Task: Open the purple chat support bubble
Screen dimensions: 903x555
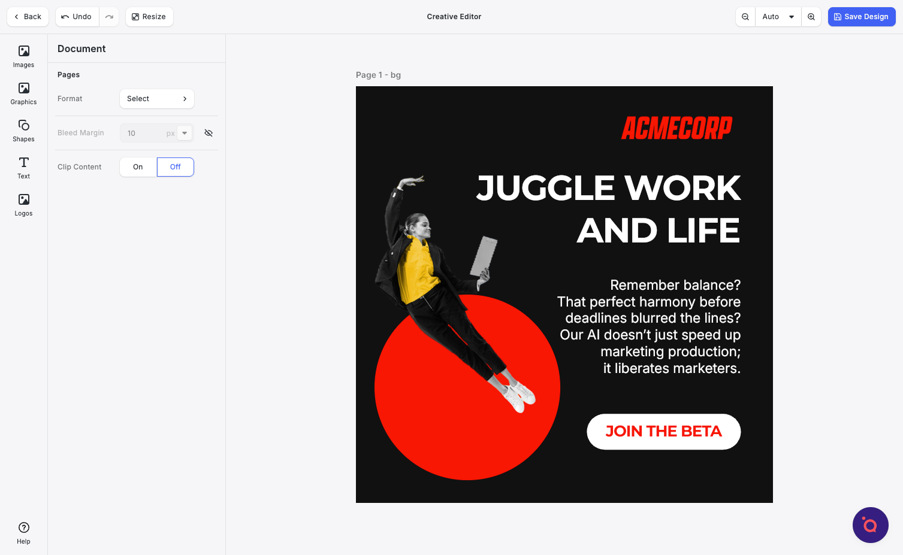Action: click(870, 525)
